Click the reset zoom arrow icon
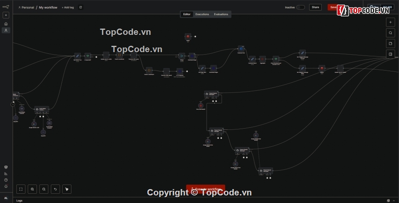This screenshot has height=203, width=399. pyautogui.click(x=55, y=189)
